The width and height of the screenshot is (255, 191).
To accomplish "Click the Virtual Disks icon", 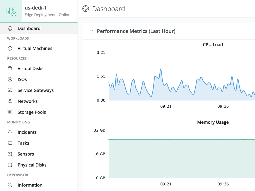I will tap(10, 68).
